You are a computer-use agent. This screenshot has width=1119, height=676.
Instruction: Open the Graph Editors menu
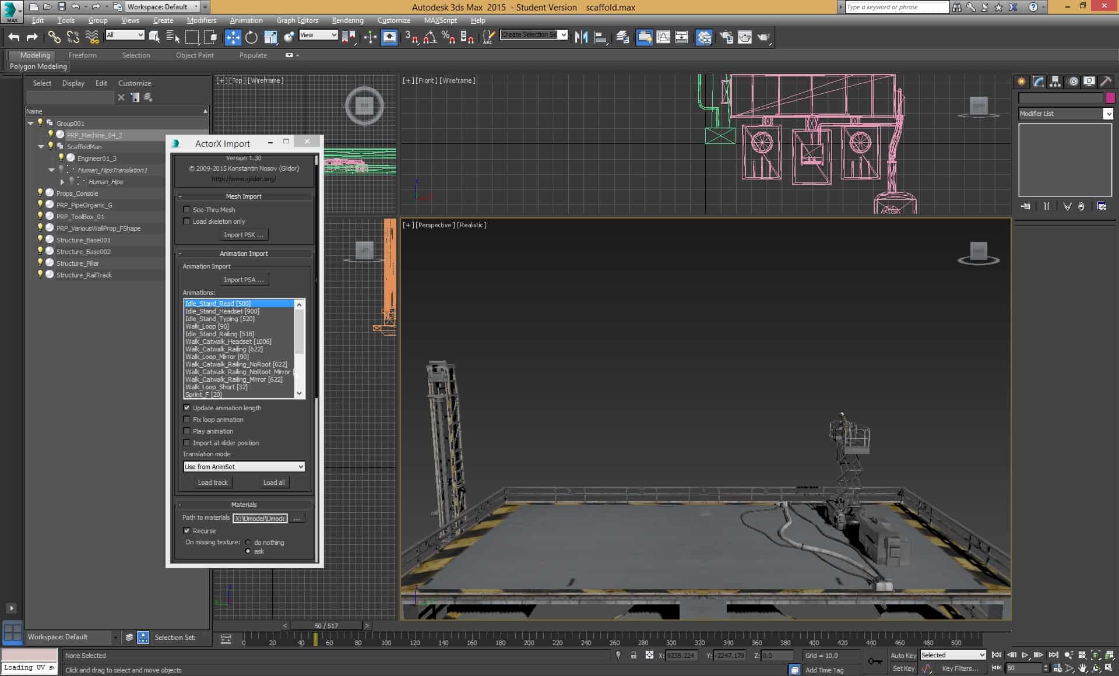click(x=297, y=20)
